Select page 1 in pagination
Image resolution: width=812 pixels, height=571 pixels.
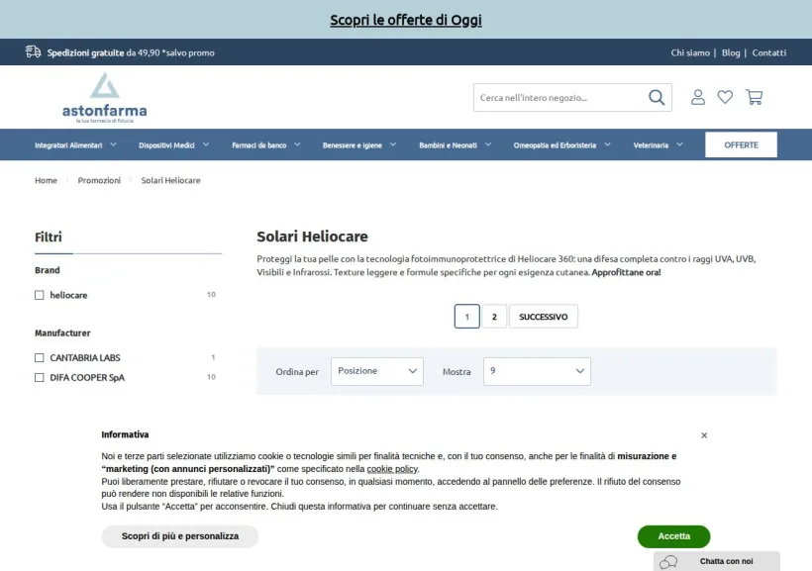click(466, 317)
